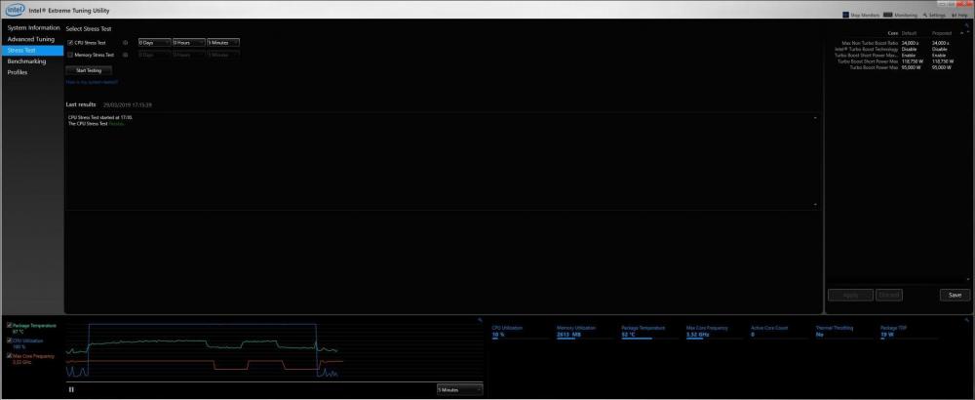The height and width of the screenshot is (400, 975).
Task: Click the Start Testing button
Action: [x=89, y=70]
